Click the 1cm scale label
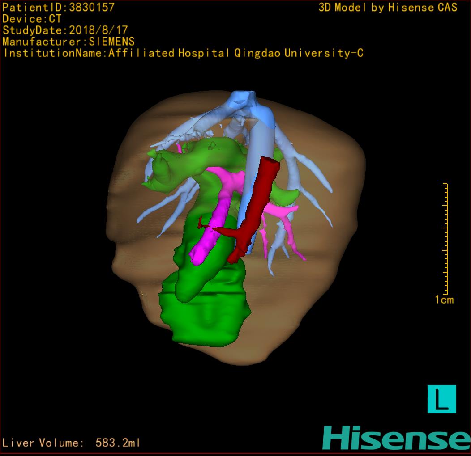The width and height of the screenshot is (471, 456). pyautogui.click(x=444, y=300)
